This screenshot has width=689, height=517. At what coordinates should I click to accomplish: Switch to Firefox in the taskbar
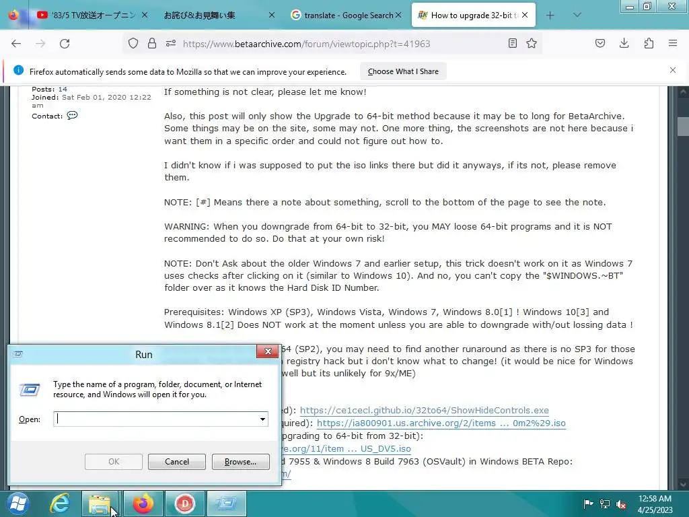(143, 504)
